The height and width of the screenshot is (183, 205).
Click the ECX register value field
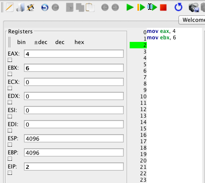(74, 82)
